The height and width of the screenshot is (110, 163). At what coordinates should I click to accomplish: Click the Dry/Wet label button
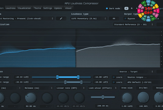[143, 88]
